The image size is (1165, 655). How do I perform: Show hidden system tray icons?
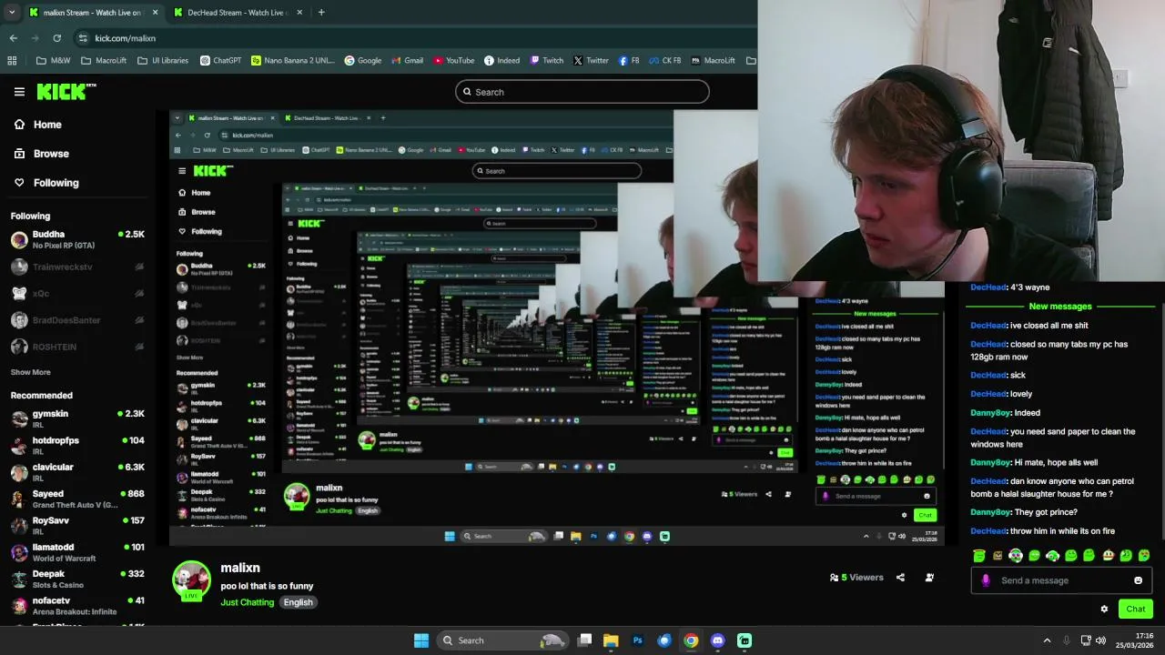1047,640
